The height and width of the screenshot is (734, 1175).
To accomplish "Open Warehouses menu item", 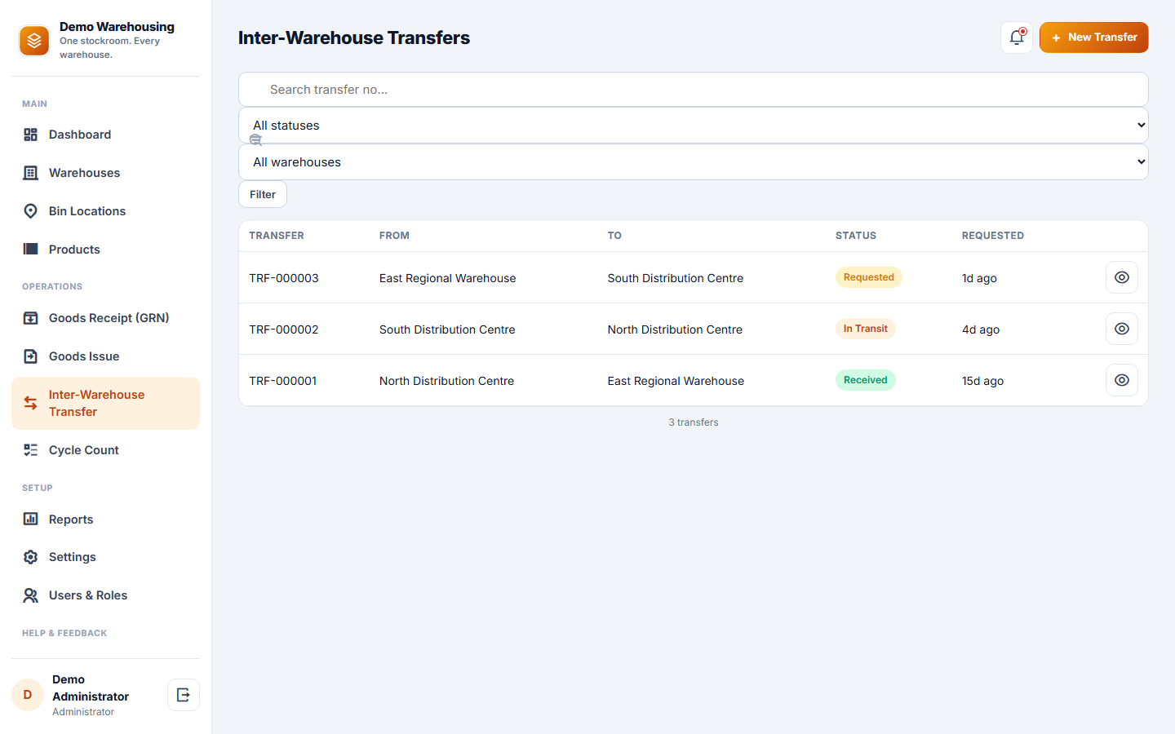I will coord(105,173).
